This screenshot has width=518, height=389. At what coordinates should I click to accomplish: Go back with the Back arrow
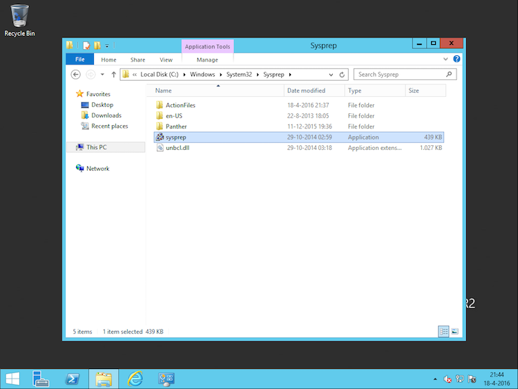click(76, 75)
